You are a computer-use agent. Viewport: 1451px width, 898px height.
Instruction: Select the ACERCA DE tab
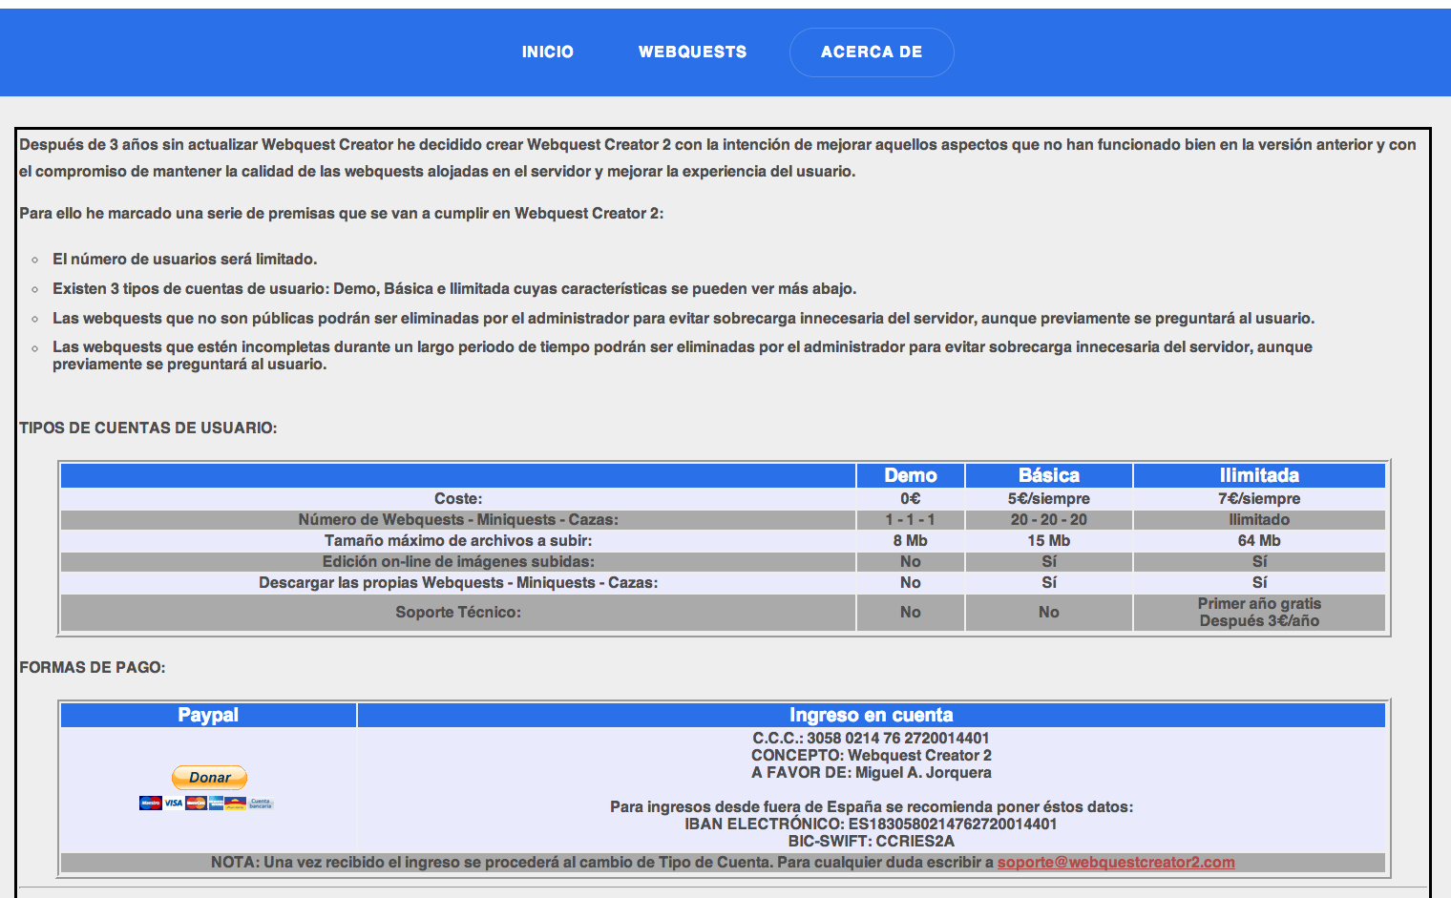[871, 52]
